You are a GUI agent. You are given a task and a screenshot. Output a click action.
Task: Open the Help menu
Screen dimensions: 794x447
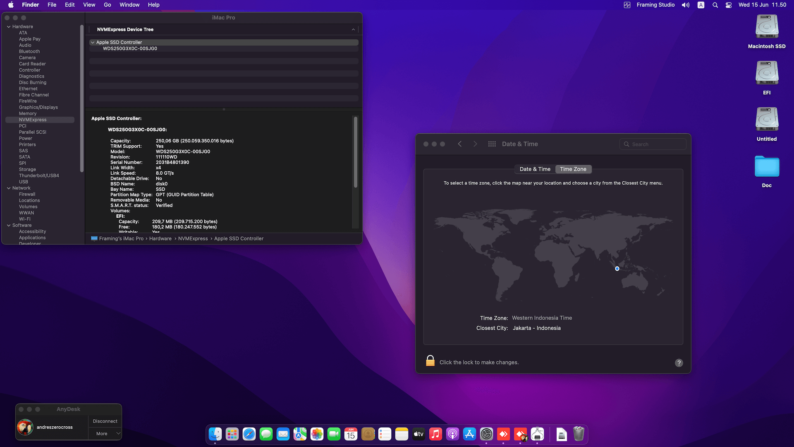[153, 5]
